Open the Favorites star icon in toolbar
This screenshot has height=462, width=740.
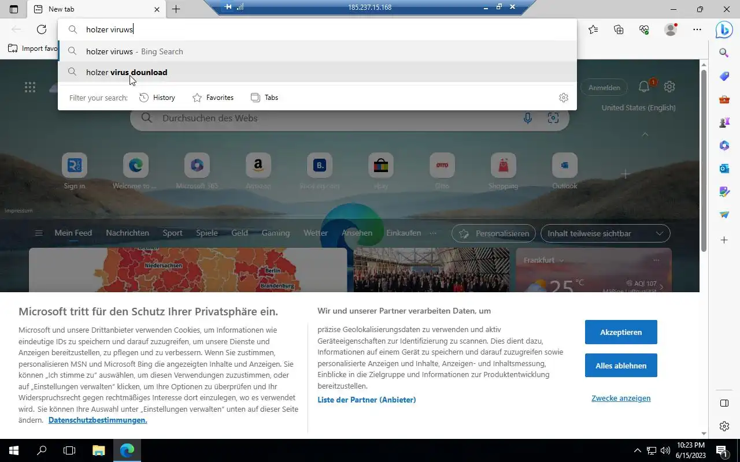[593, 29]
